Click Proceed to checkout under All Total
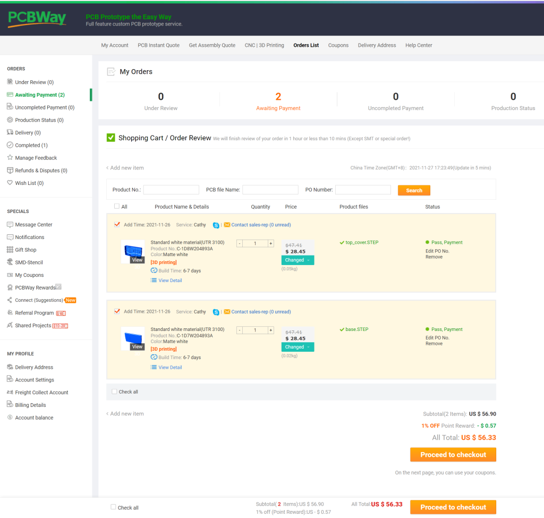Viewport: 544px width, 518px height. coord(453,454)
